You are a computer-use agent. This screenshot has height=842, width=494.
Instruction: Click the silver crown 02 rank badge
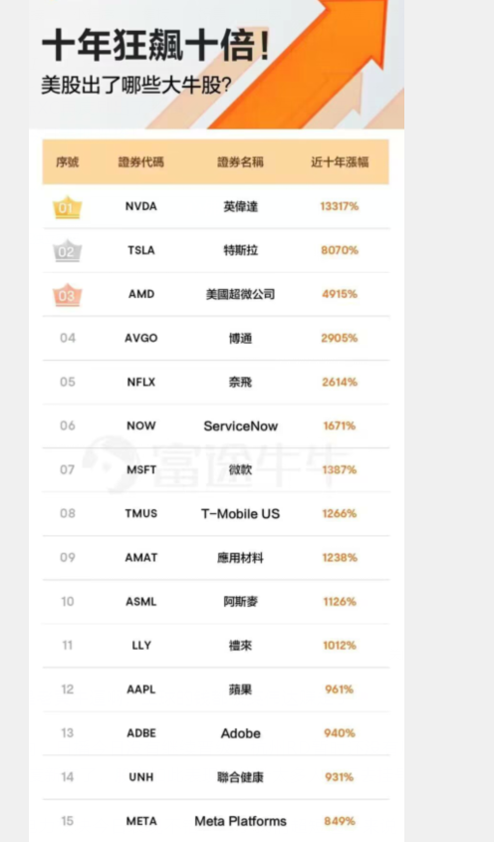pyautogui.click(x=67, y=251)
